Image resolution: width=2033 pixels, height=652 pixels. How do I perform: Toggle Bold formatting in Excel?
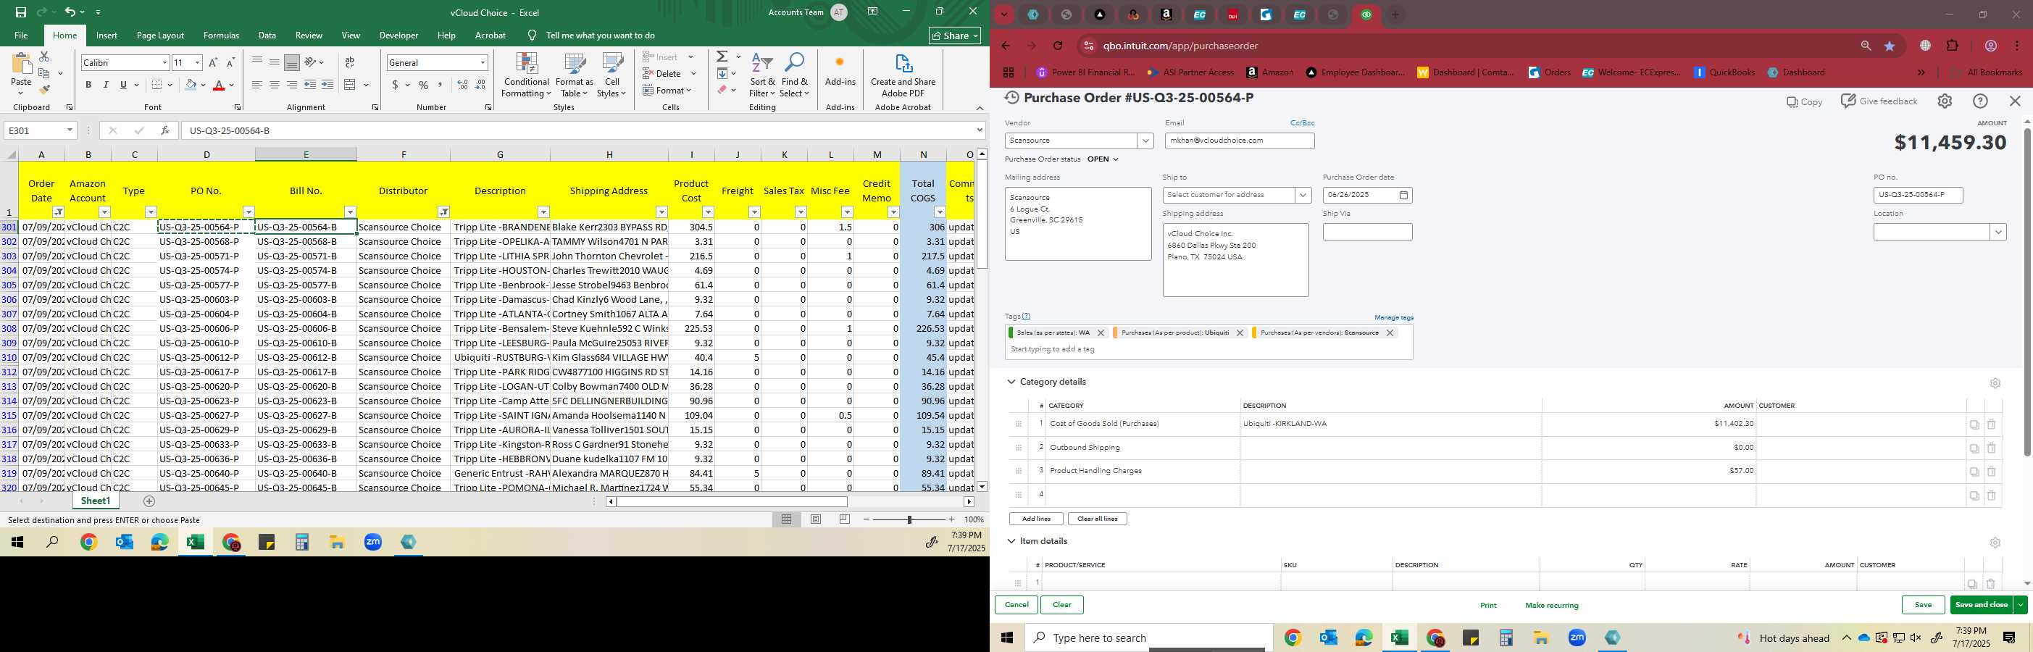click(x=88, y=85)
